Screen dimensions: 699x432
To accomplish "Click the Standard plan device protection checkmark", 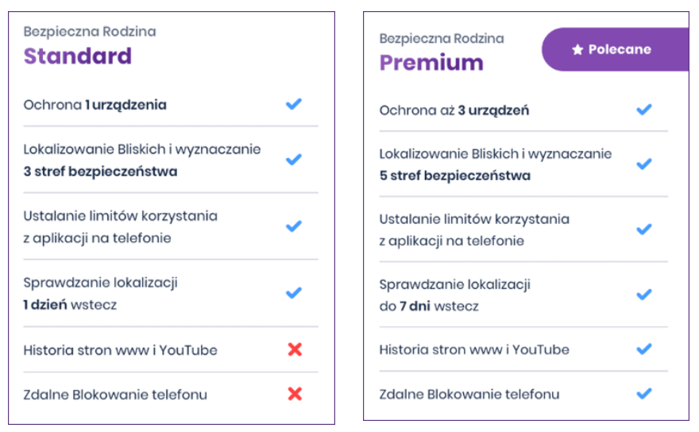I will pyautogui.click(x=294, y=104).
